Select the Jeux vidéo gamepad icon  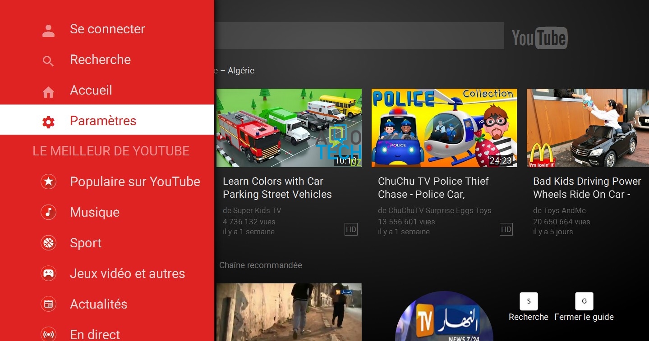(x=48, y=273)
